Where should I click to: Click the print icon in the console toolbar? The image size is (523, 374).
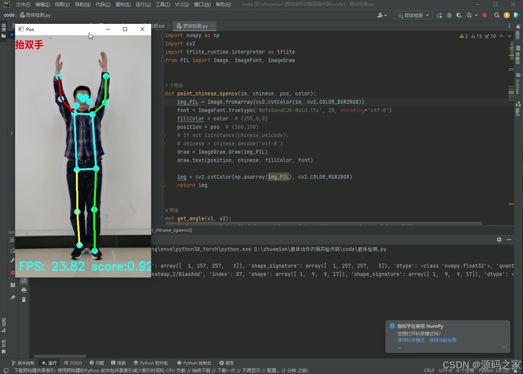tap(24, 290)
